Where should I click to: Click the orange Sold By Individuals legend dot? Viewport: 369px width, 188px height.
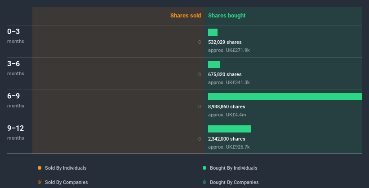click(x=40, y=168)
